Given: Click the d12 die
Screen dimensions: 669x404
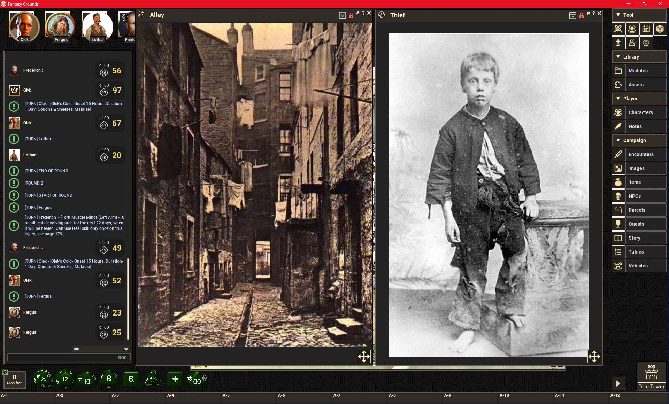Looking at the screenshot, I should click(65, 379).
